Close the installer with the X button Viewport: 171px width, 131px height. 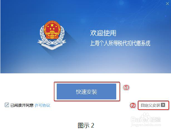[167, 4]
